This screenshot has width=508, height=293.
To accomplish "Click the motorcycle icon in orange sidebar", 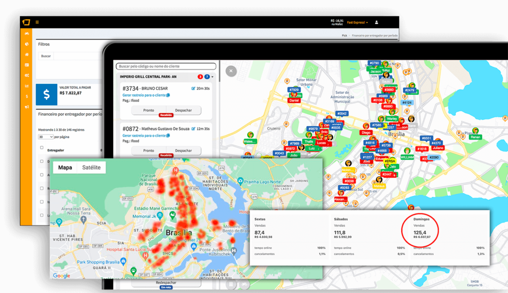I will (27, 34).
